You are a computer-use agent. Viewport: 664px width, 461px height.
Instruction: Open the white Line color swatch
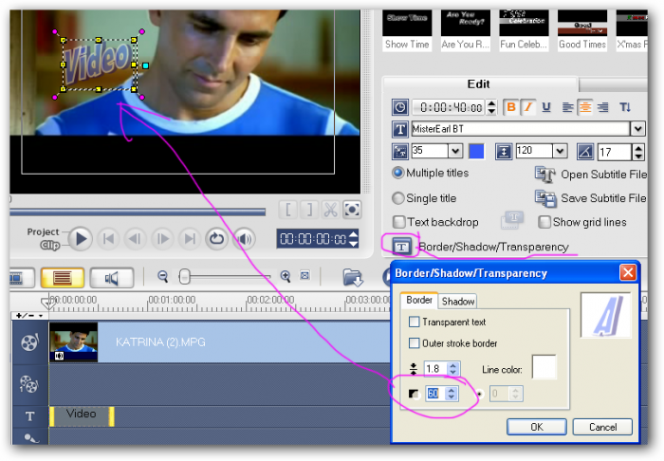coord(544,367)
